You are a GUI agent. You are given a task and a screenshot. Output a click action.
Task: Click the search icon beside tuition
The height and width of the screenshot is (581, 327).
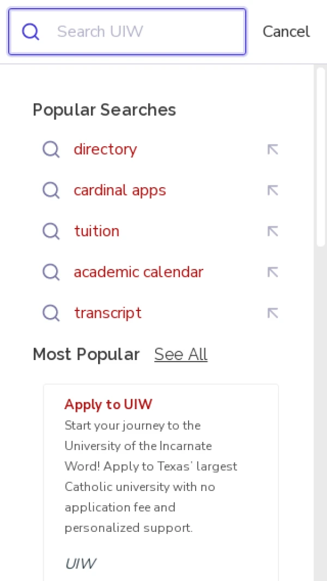[51, 231]
